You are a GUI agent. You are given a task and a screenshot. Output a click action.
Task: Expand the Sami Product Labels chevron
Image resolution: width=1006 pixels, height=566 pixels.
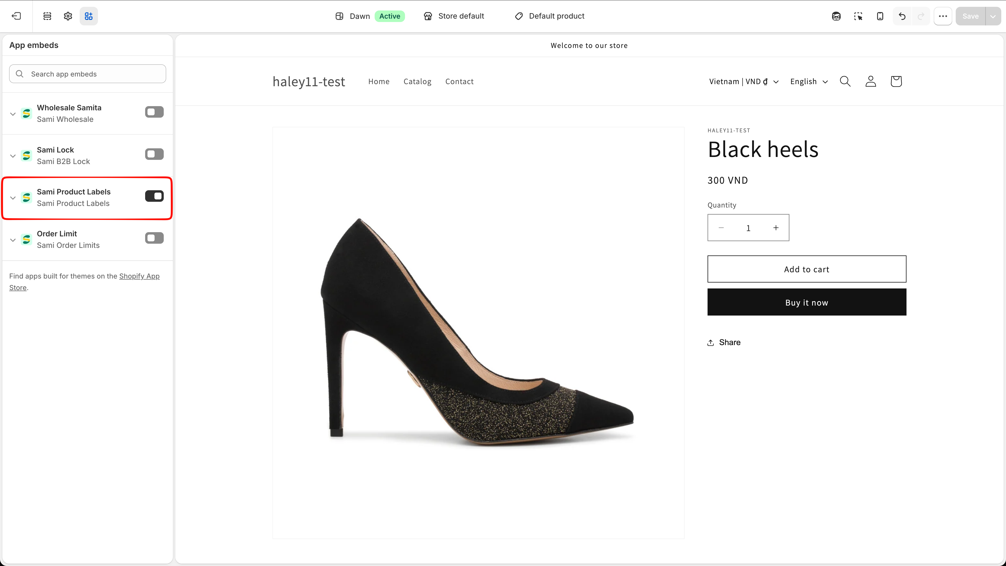click(13, 198)
